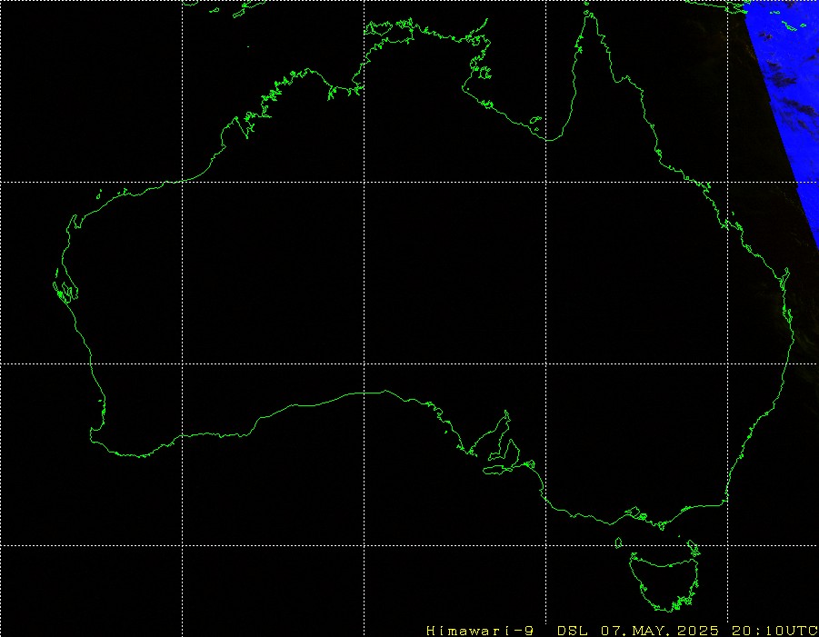819x637 pixels.
Task: Click the Himawari-9 satellite label
Action: pyautogui.click(x=480, y=631)
